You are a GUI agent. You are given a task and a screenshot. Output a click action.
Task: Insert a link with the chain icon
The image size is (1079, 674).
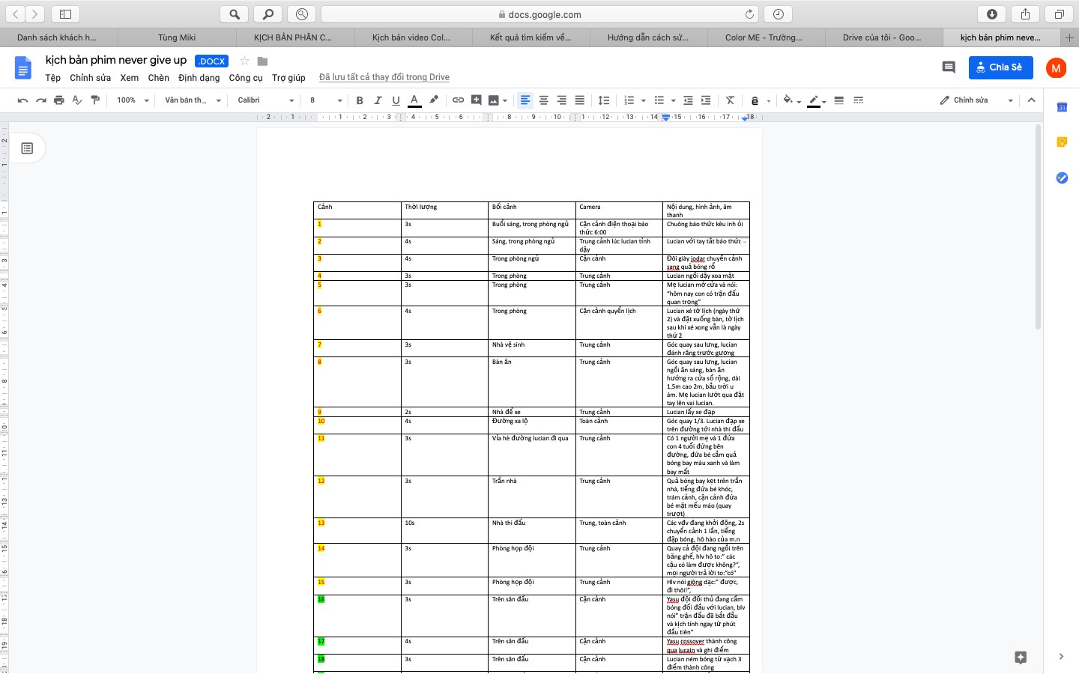[x=458, y=100]
